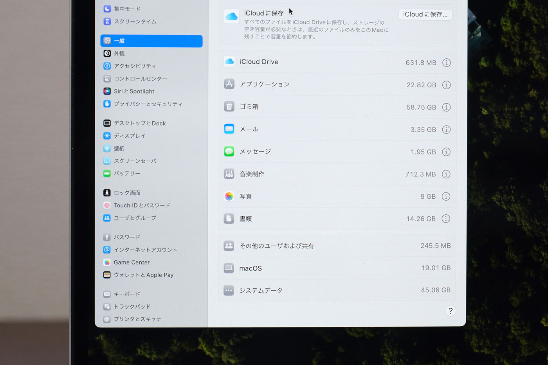Screen dimensions: 548x365
Task: Click the 45.06 GB system data size
Action: pyautogui.click(x=436, y=290)
